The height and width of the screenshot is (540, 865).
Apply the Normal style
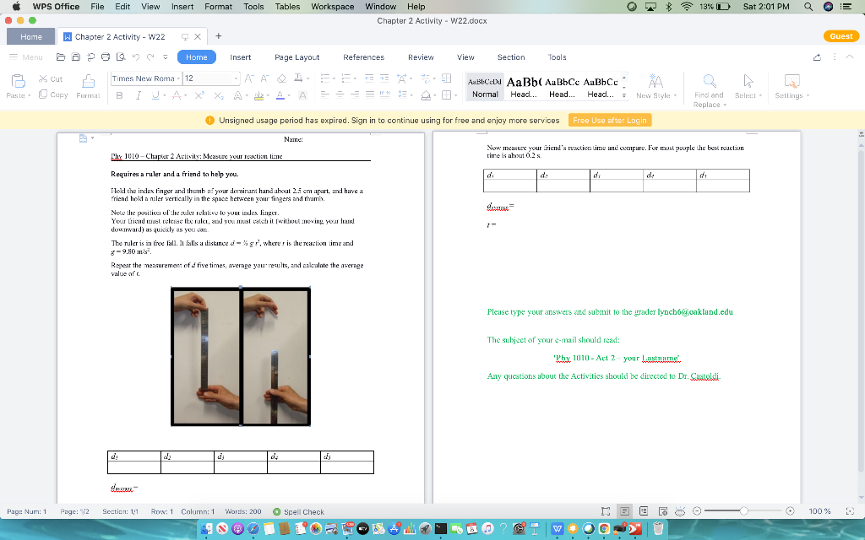pos(485,87)
